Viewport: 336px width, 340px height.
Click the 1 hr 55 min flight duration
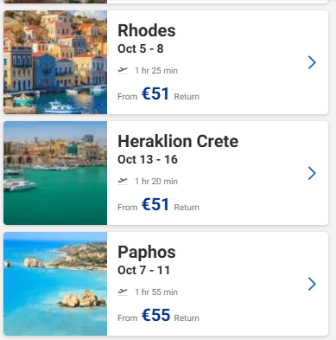pyautogui.click(x=156, y=292)
